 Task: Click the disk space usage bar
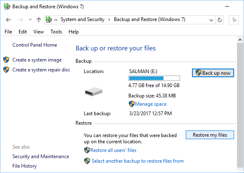(x=154, y=78)
